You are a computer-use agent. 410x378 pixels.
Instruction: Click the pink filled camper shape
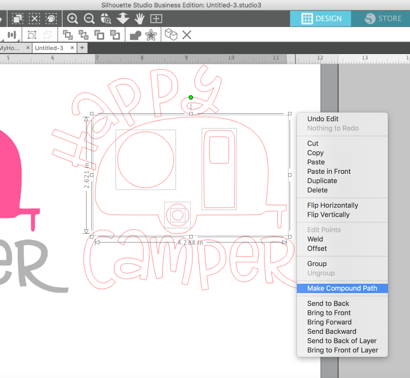coord(10,177)
